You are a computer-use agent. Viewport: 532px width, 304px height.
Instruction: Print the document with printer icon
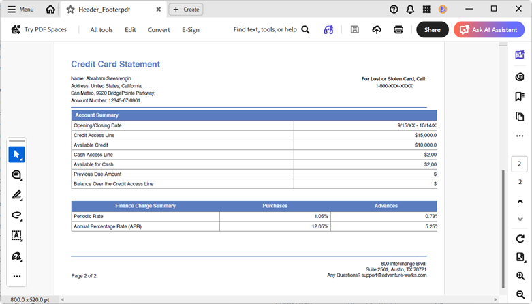click(398, 30)
